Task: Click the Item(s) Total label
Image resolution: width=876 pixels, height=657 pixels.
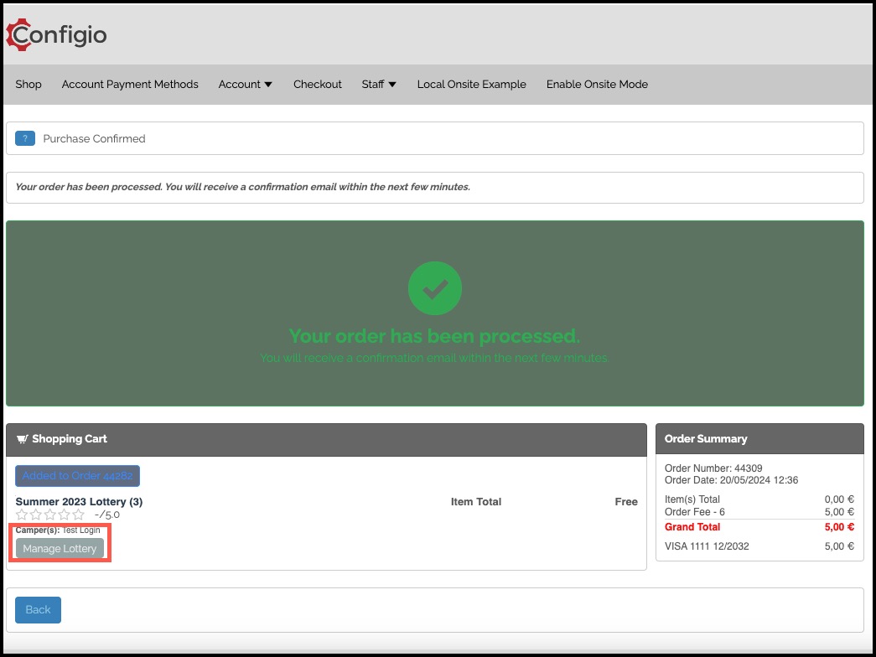Action: [692, 499]
